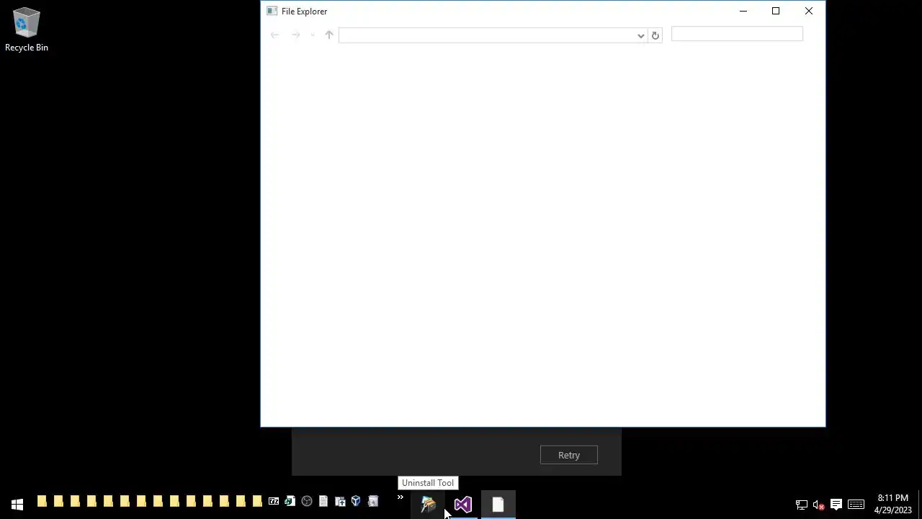
Task: Open the touch keyboard tray icon
Action: pos(856,505)
